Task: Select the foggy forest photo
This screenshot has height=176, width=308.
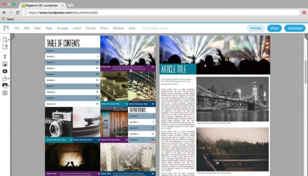Action: (233, 149)
